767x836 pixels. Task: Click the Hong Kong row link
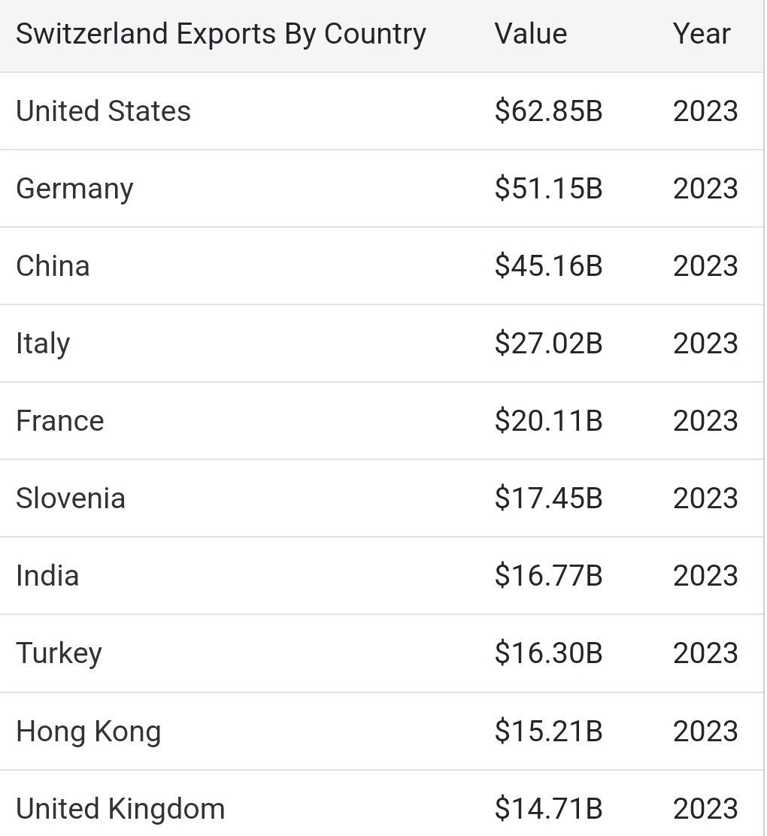tap(88, 731)
